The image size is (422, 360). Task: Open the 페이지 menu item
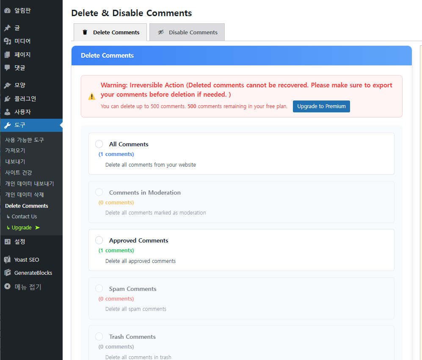click(x=31, y=54)
